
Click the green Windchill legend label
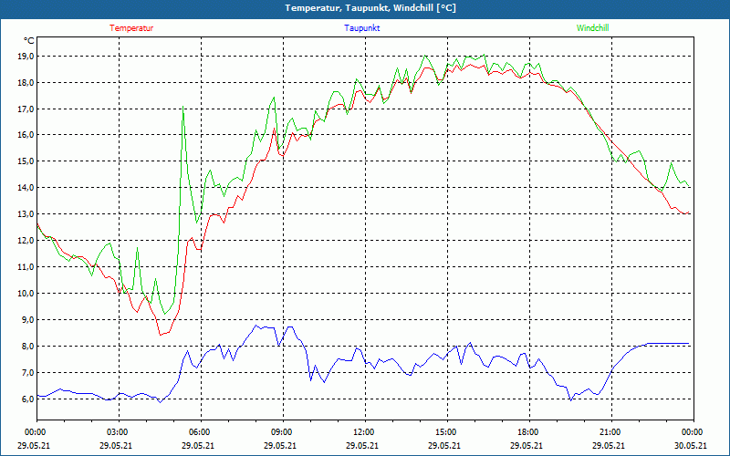click(592, 28)
